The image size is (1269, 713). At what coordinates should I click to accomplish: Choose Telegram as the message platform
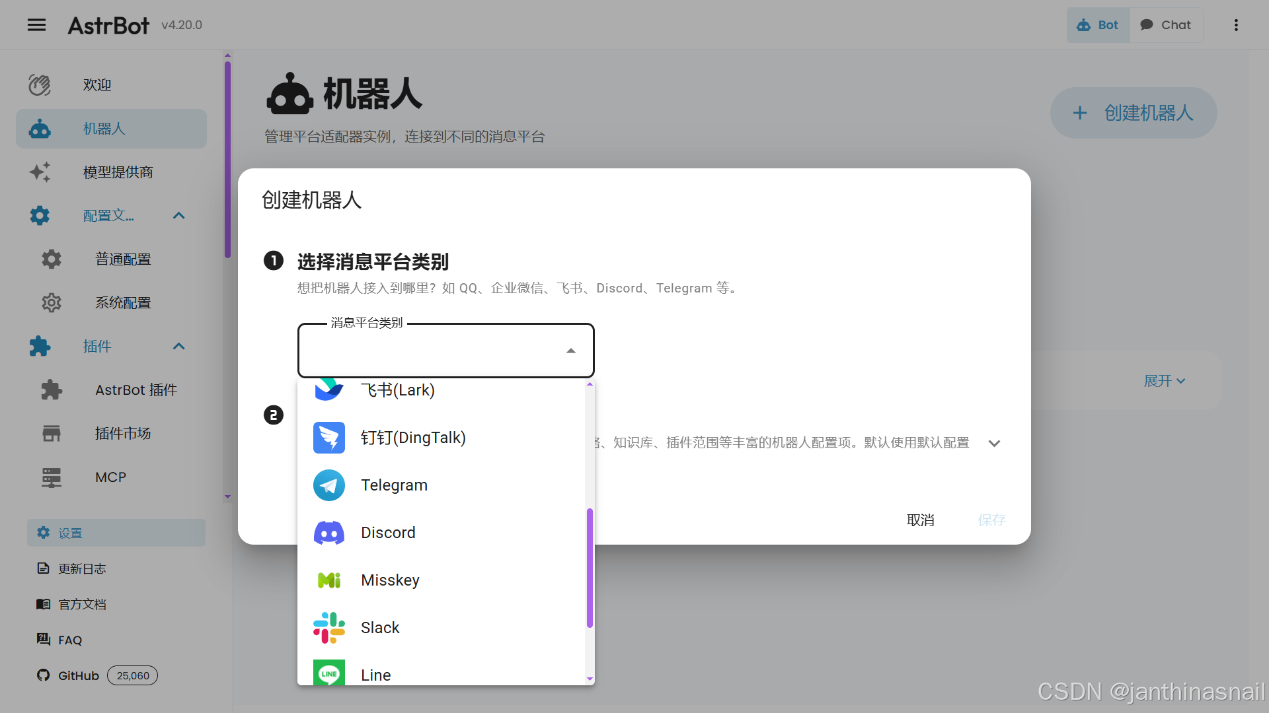442,485
